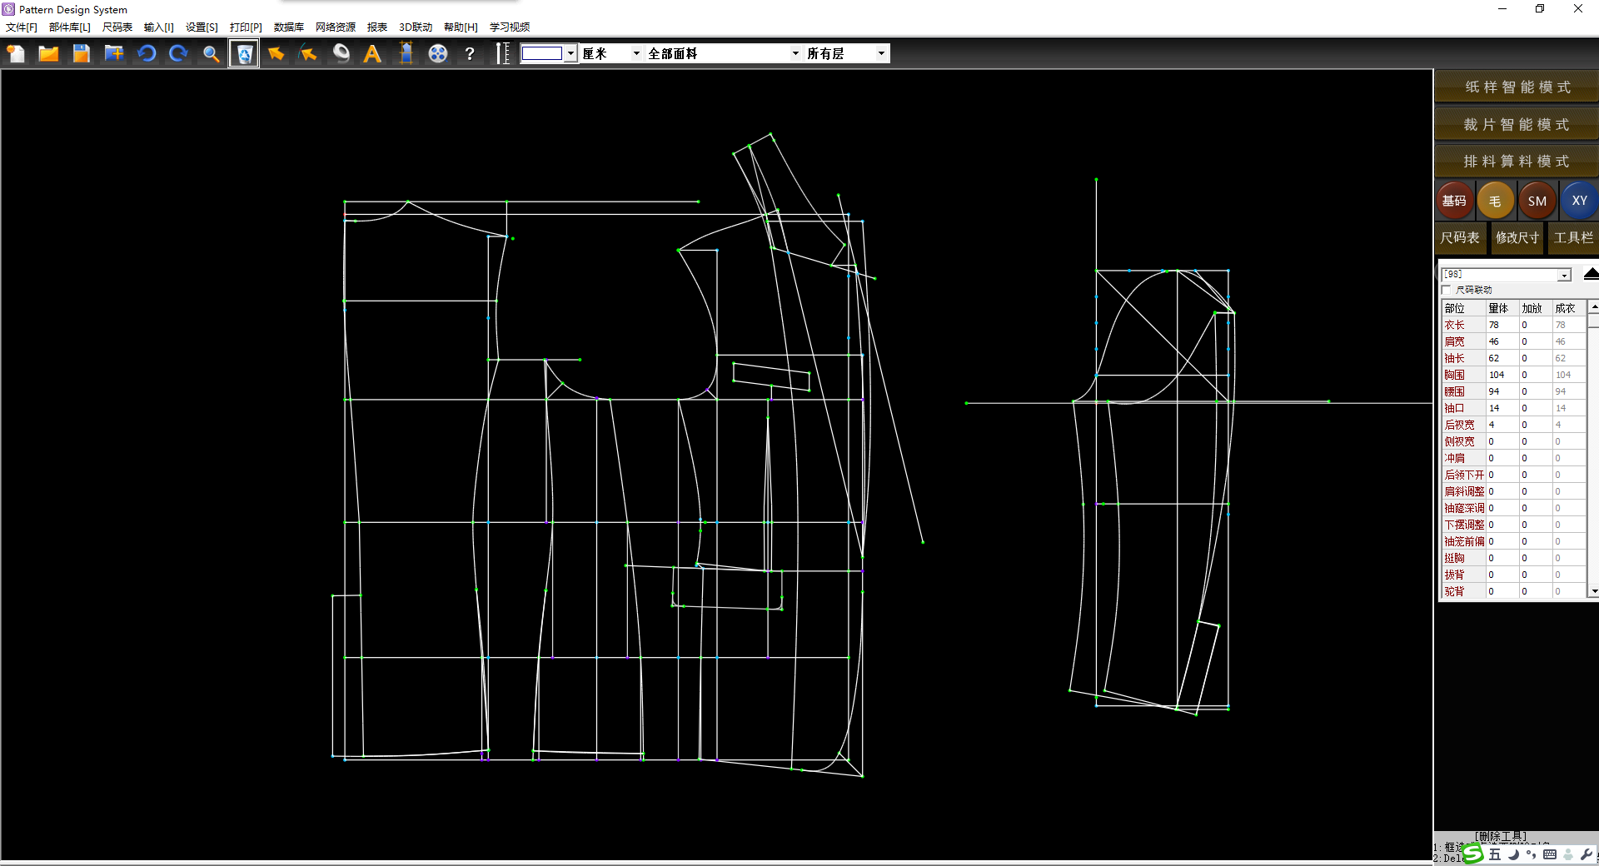Switch to 纸样智能模式
This screenshot has width=1599, height=866.
tap(1517, 87)
